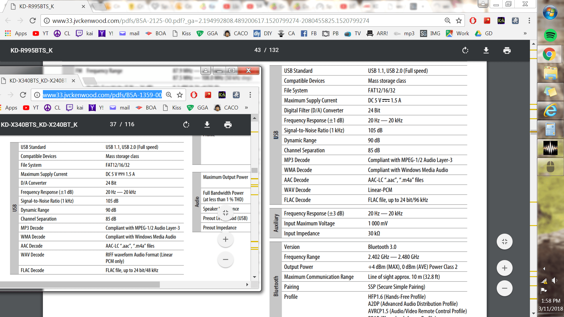Click Chrome user profile button in front window
The height and width of the screenshot is (317, 564).
pyautogui.click(x=206, y=71)
